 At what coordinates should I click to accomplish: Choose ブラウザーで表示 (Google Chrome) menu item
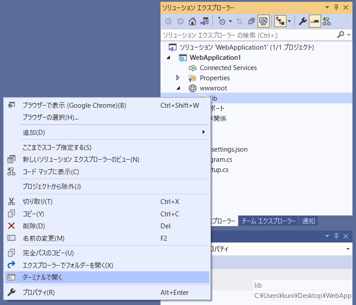[x=107, y=106]
